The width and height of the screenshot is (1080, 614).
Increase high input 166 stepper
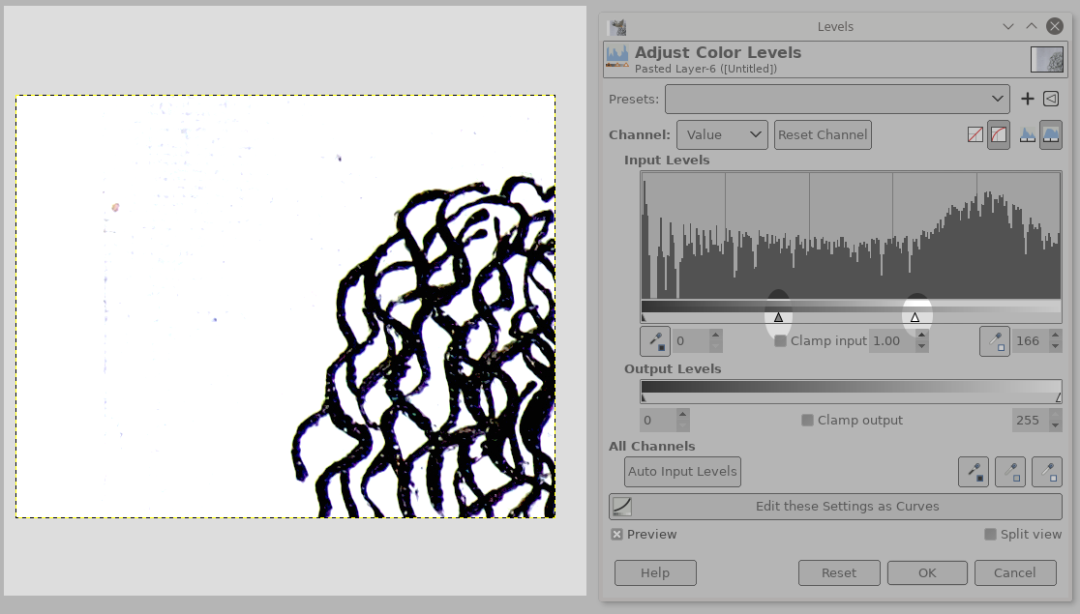pos(1055,335)
